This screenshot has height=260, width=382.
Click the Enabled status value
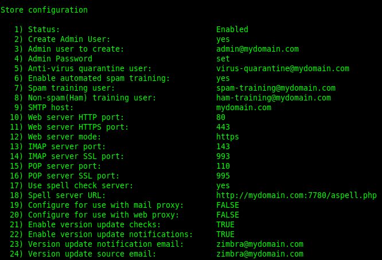pyautogui.click(x=232, y=29)
